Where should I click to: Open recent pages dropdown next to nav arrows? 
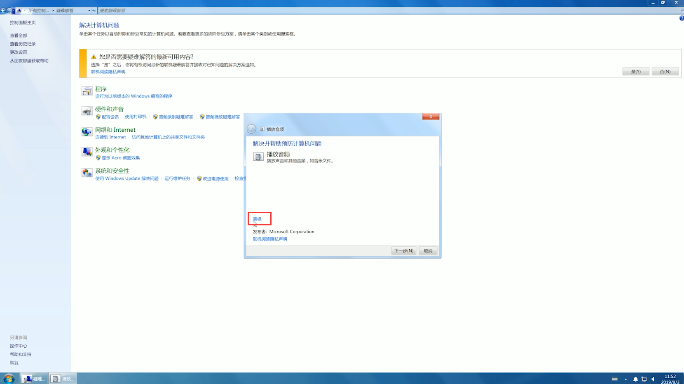(x=14, y=10)
